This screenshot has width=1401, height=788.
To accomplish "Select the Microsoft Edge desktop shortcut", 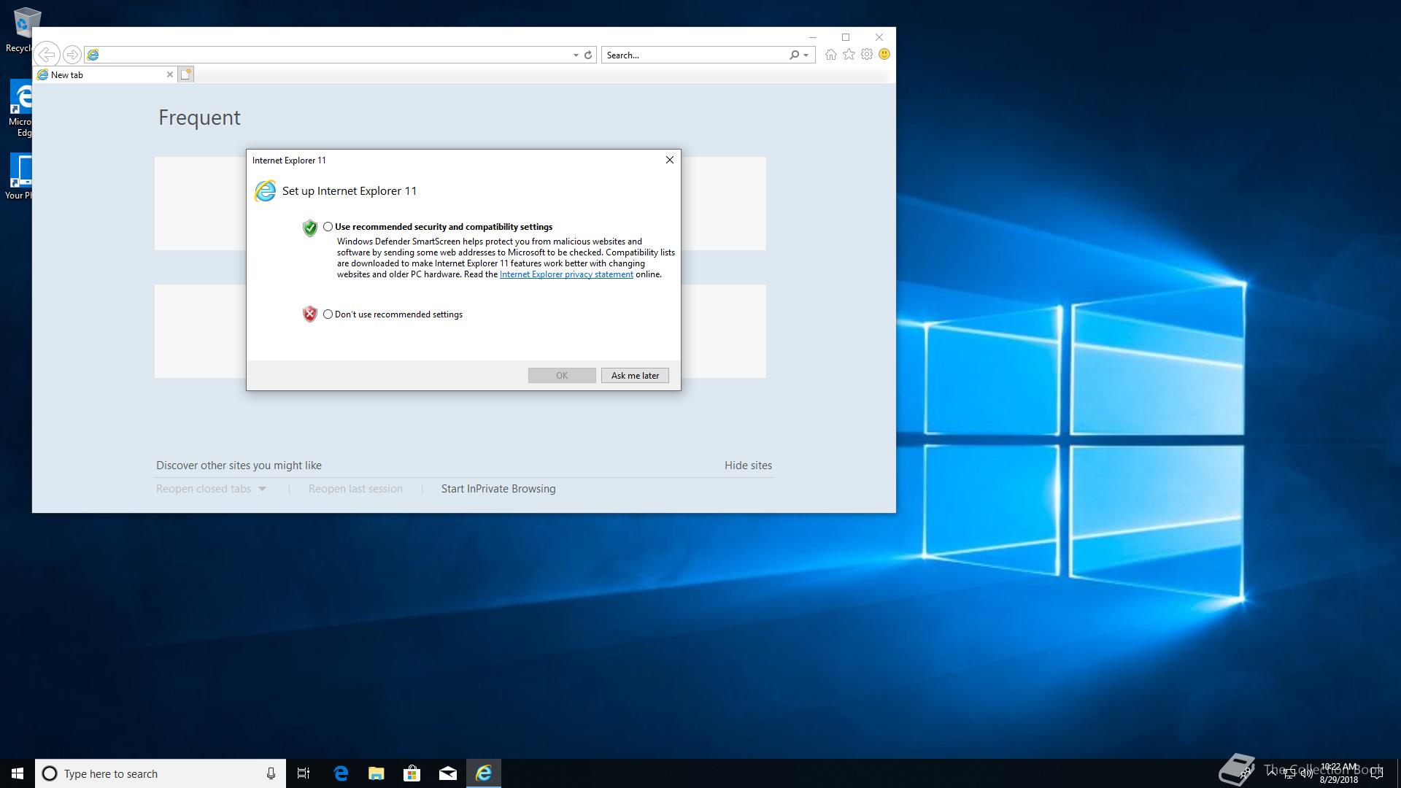I will [x=20, y=109].
